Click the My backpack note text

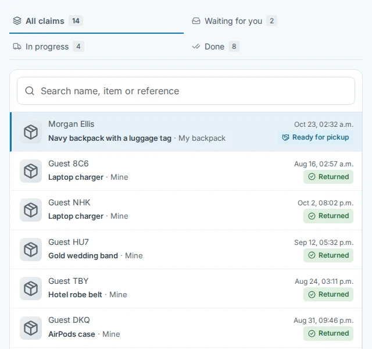pos(202,138)
